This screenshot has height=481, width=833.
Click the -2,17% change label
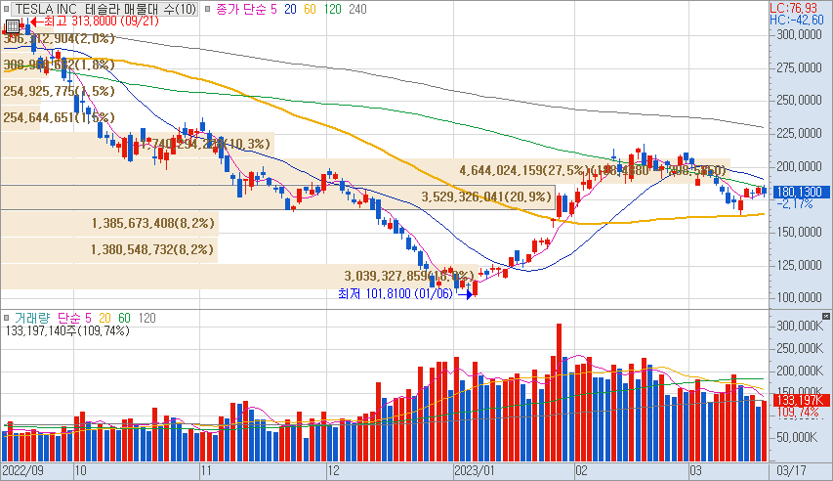(x=794, y=203)
